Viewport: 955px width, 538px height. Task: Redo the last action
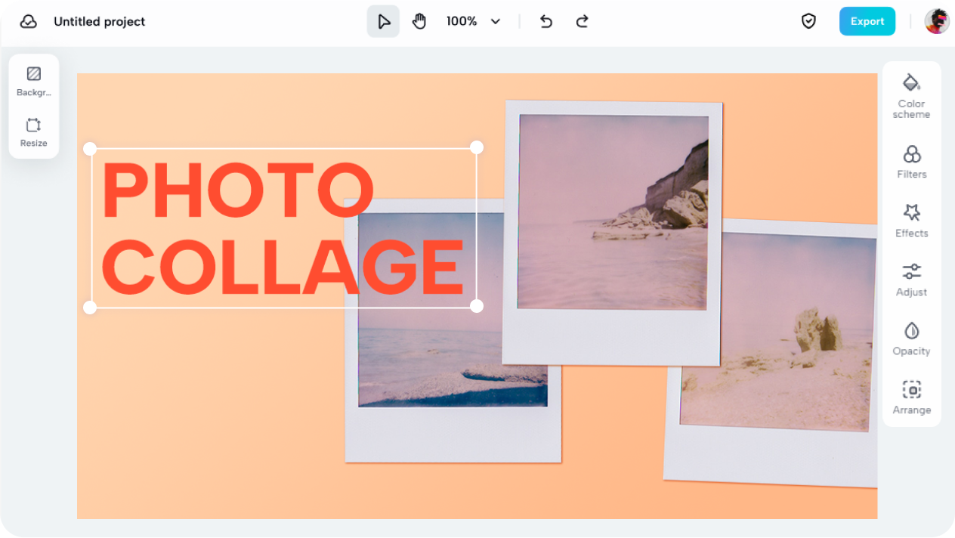[582, 21]
